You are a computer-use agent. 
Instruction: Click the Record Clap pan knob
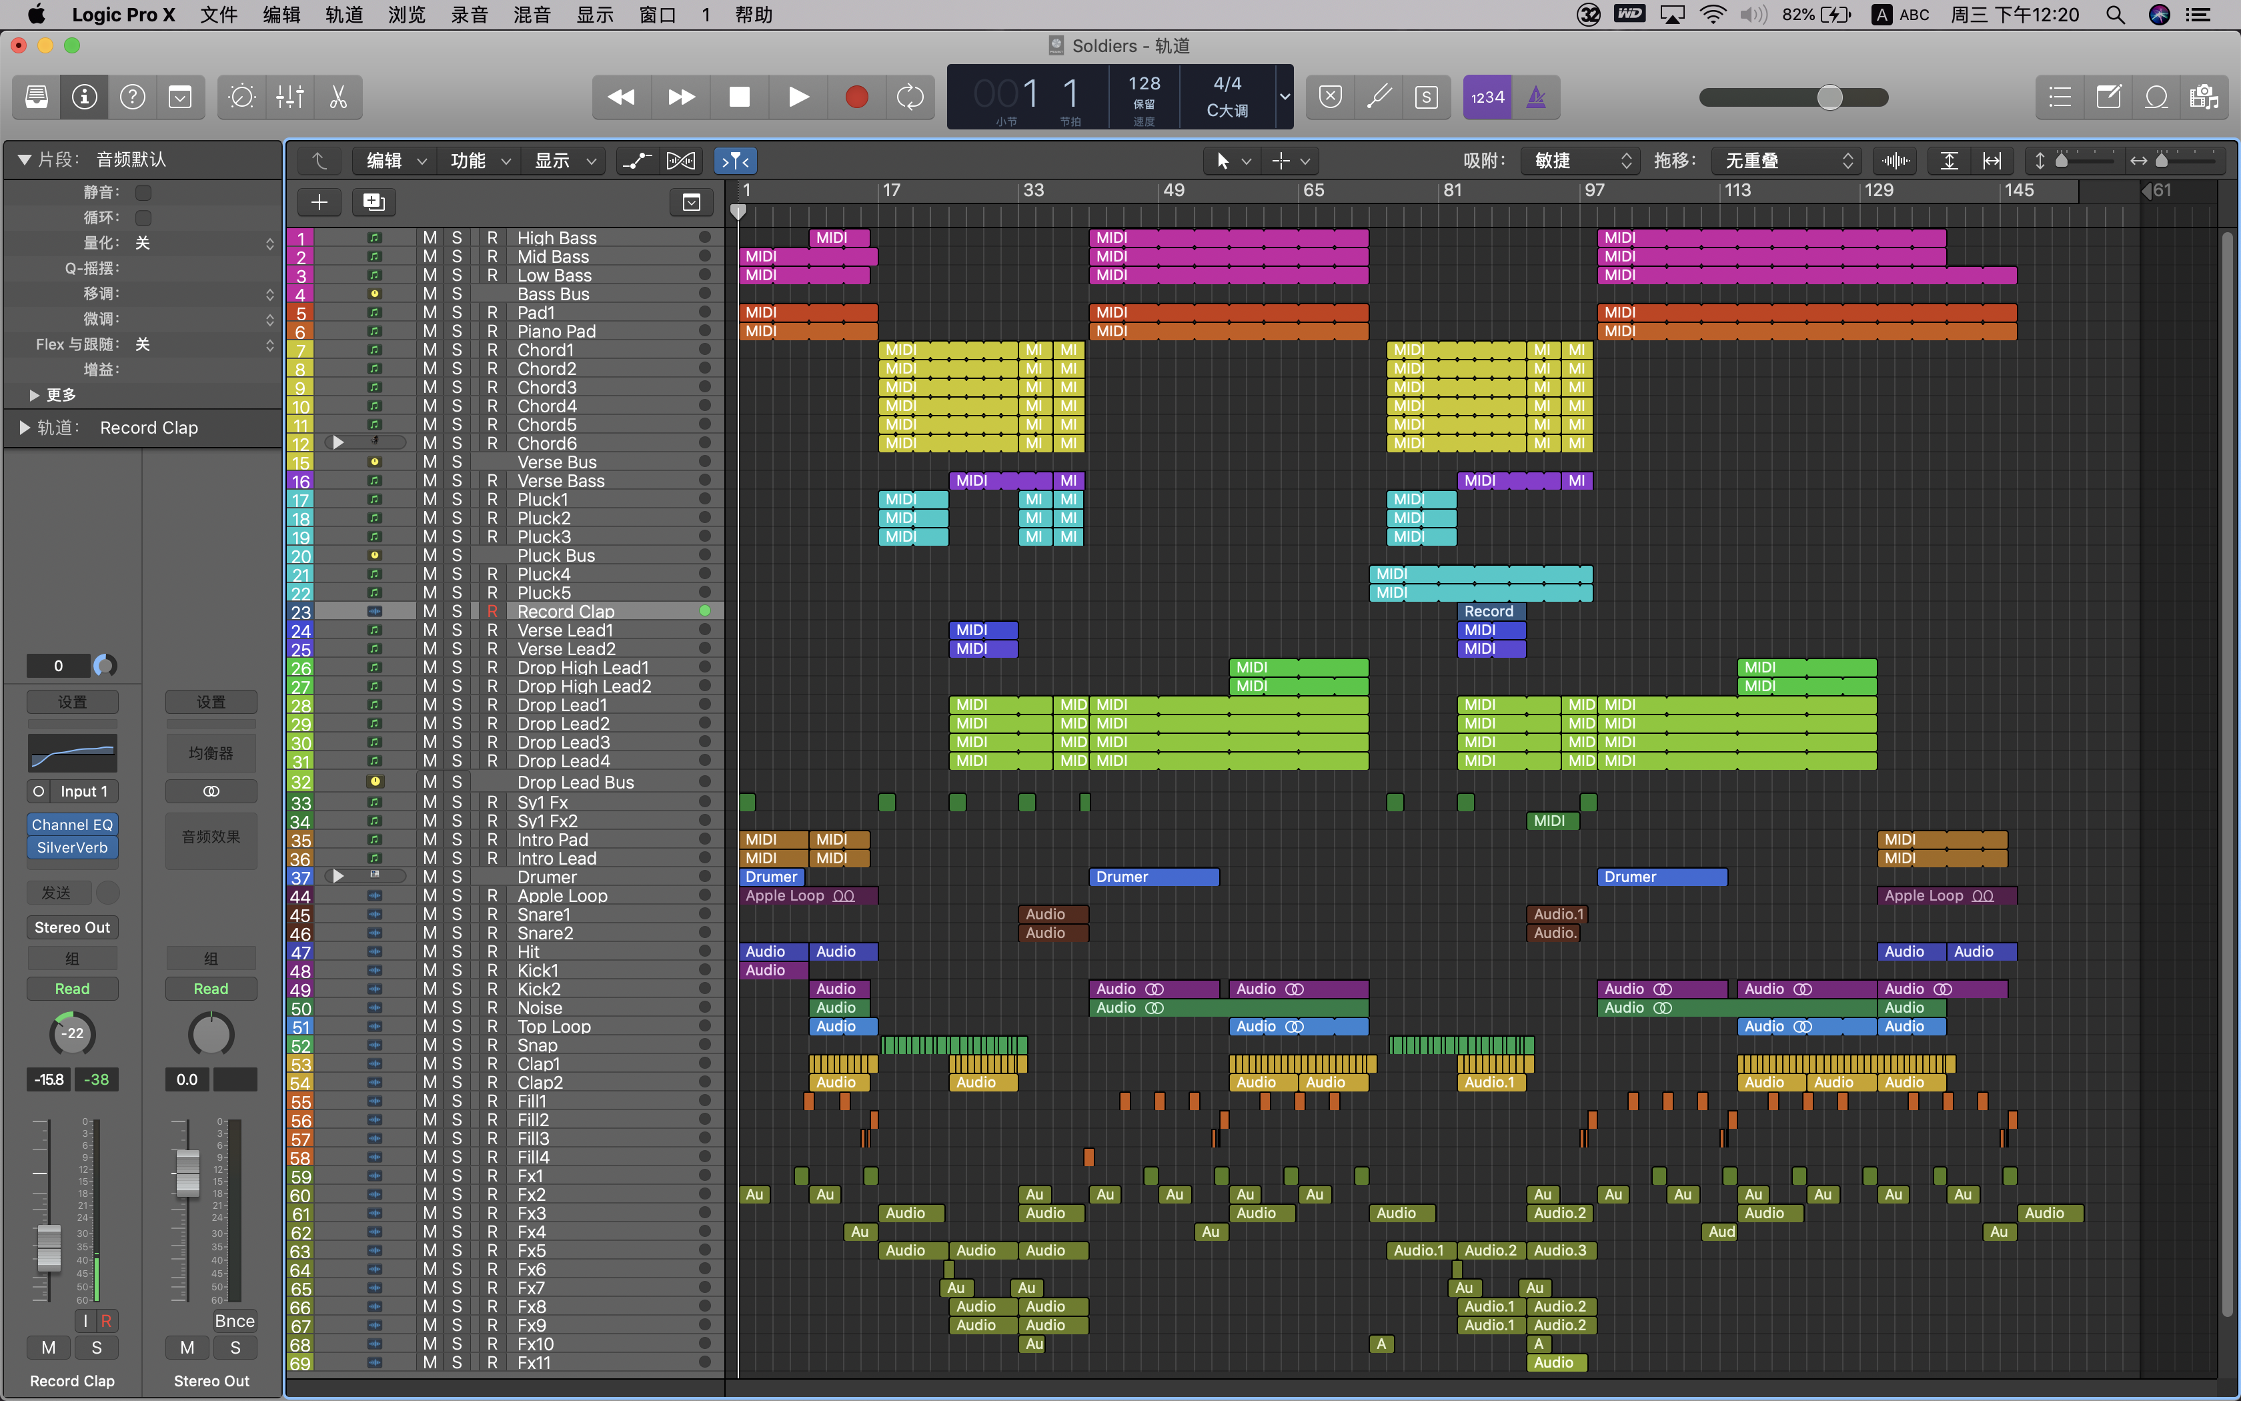(72, 1033)
